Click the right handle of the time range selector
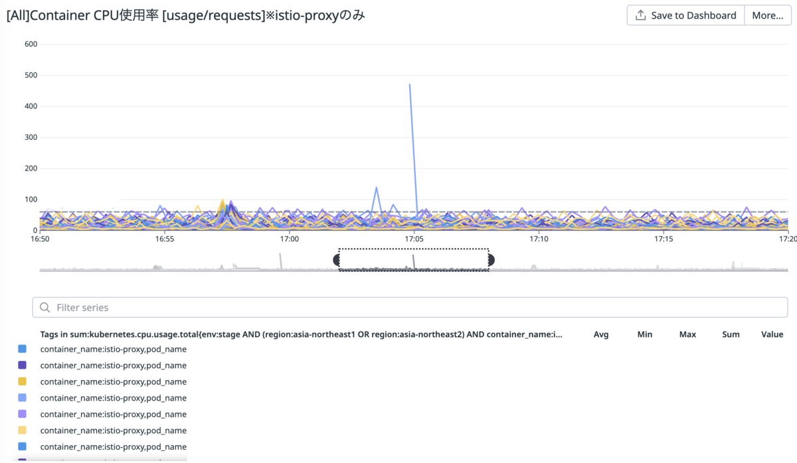The height and width of the screenshot is (463, 797). coord(491,260)
